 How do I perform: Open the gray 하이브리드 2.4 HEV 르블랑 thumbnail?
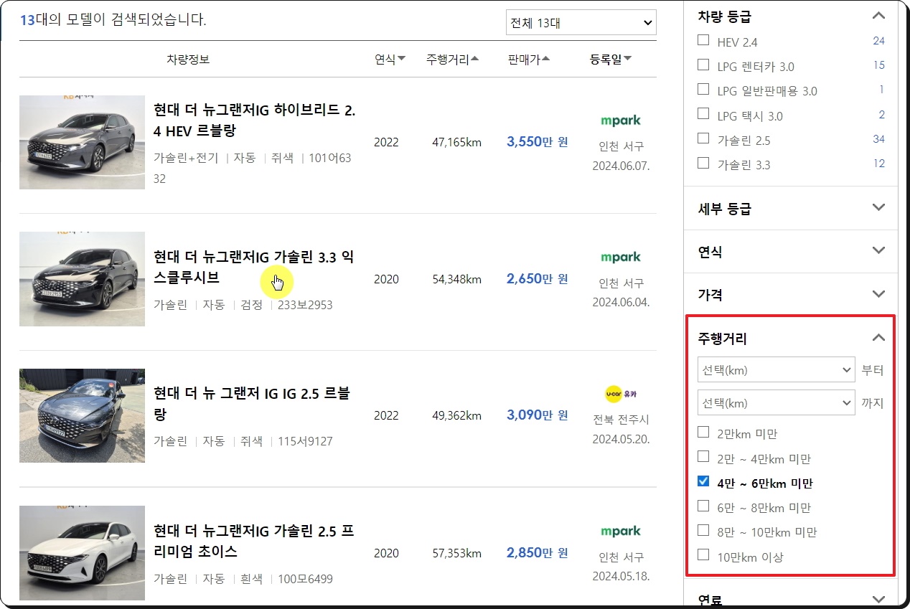click(x=82, y=142)
